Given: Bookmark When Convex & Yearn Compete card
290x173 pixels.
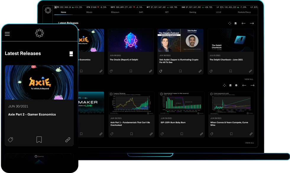Looking at the screenshot, I should pyautogui.click(x=231, y=134).
